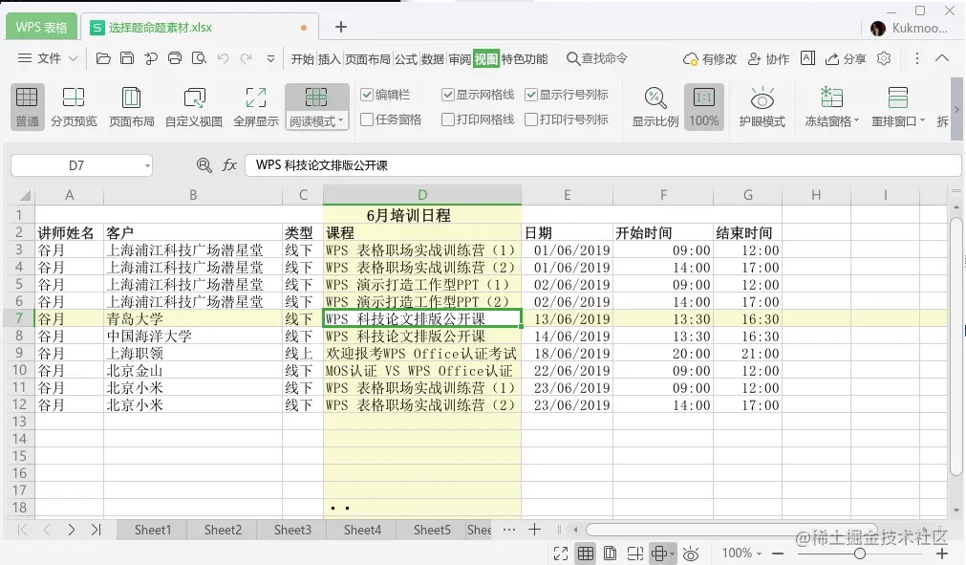Click 查找命令 search command

597,58
